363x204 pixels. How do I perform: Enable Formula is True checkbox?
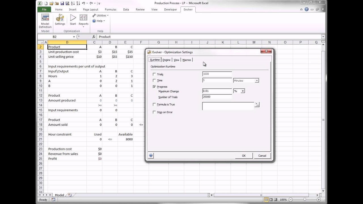pyautogui.click(x=154, y=105)
